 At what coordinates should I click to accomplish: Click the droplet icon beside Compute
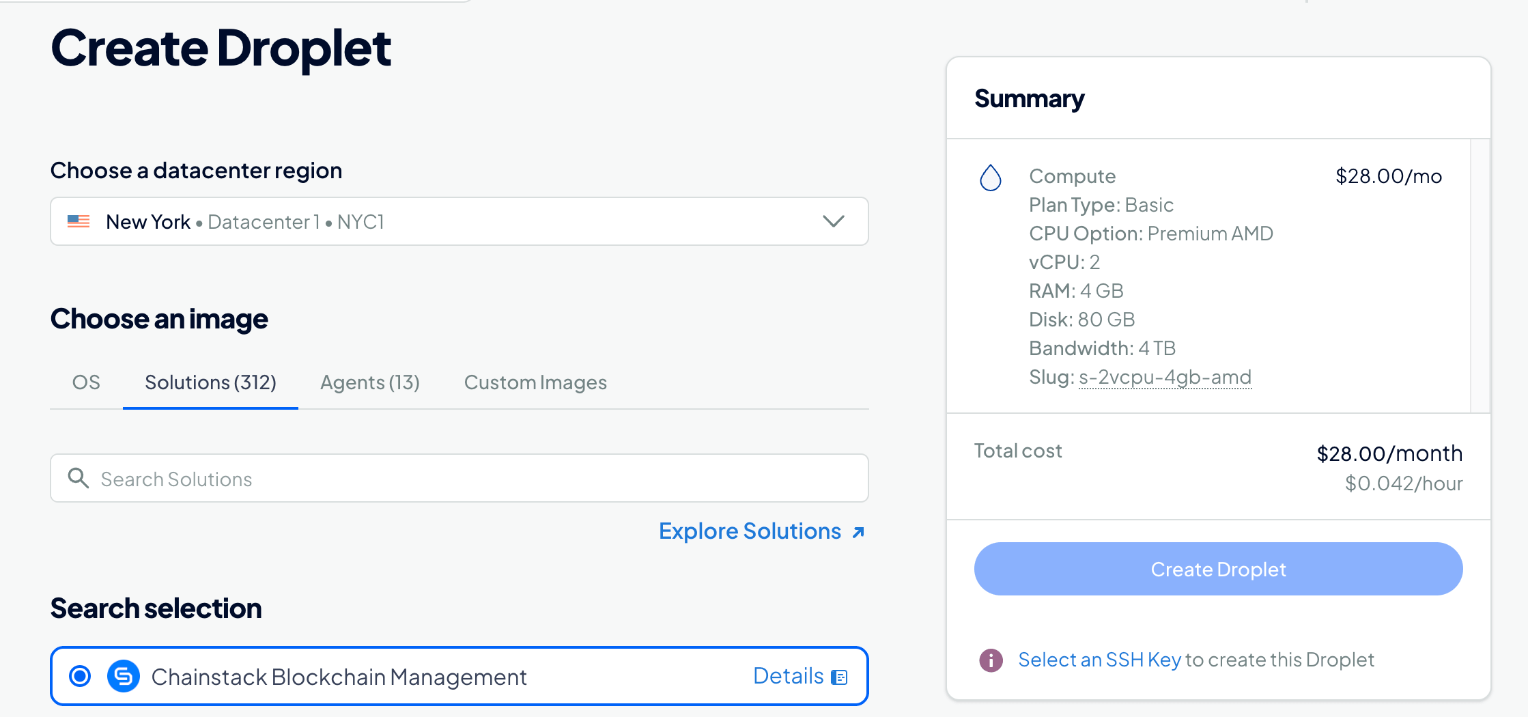(x=990, y=178)
